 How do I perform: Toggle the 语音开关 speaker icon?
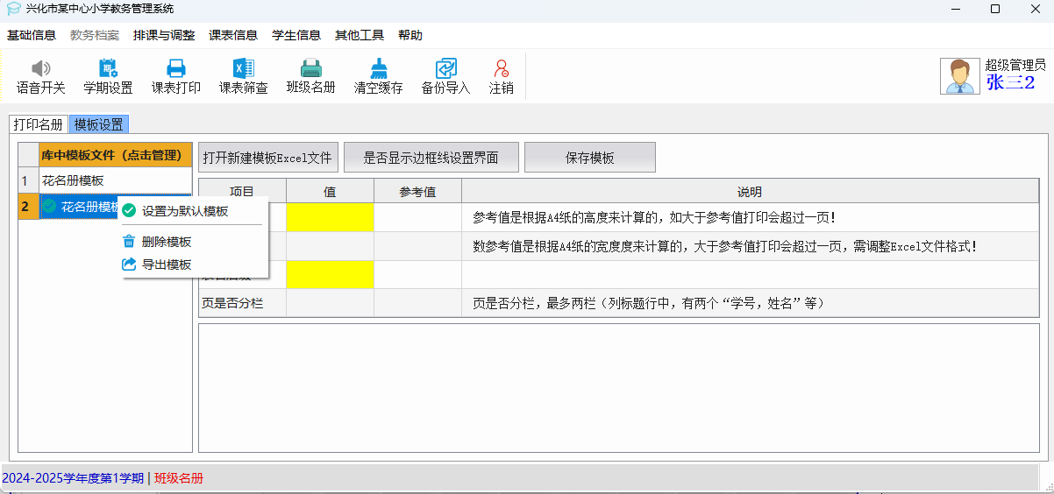click(40, 69)
